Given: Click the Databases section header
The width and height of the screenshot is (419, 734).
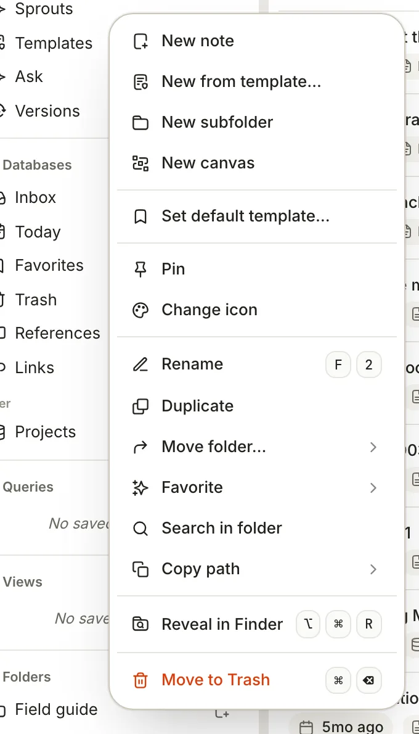Looking at the screenshot, I should (37, 165).
